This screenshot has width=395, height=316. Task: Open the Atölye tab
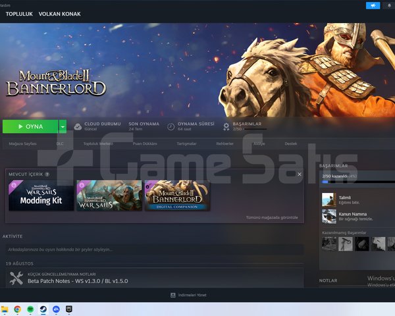point(259,144)
